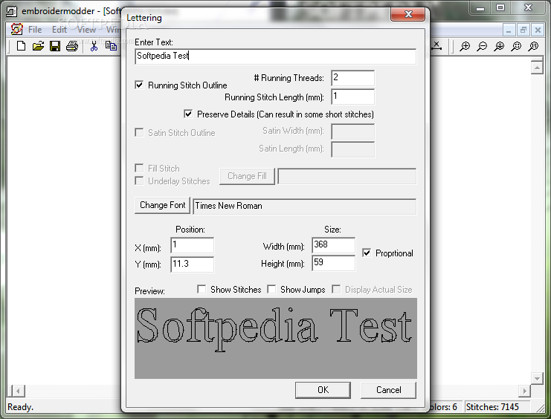Confirm lettering with OK button
The width and height of the screenshot is (551, 419).
323,390
